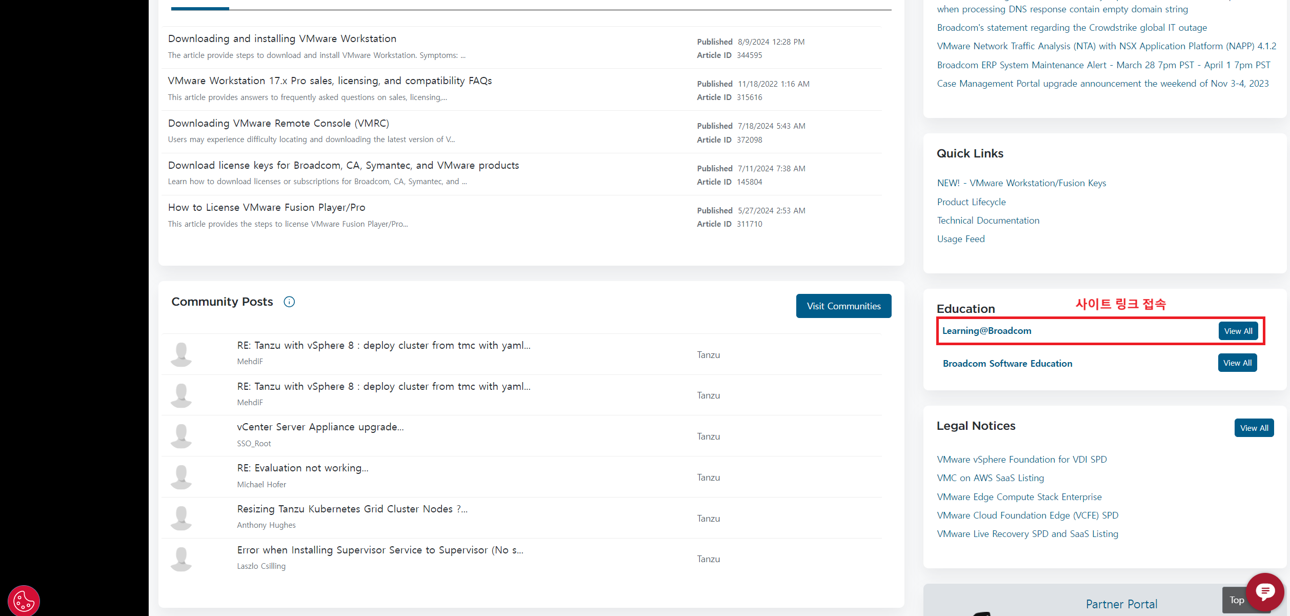Open the Partner Portal link
1290x616 pixels.
click(1121, 604)
